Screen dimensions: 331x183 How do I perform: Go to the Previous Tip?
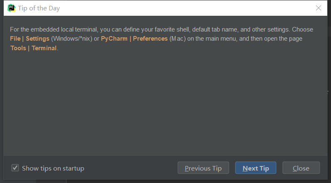pos(203,168)
